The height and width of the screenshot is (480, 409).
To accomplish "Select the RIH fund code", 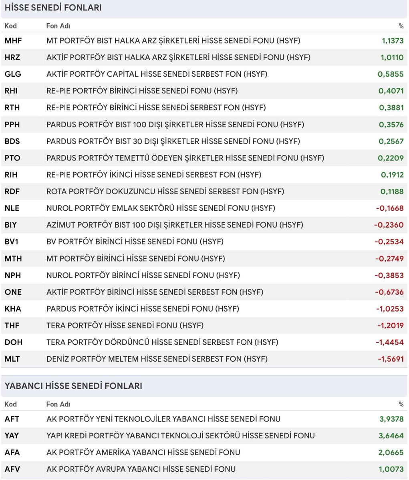I will (11, 175).
